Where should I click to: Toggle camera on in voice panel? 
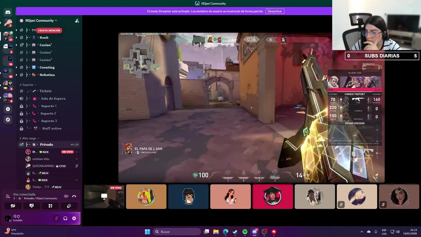13,206
